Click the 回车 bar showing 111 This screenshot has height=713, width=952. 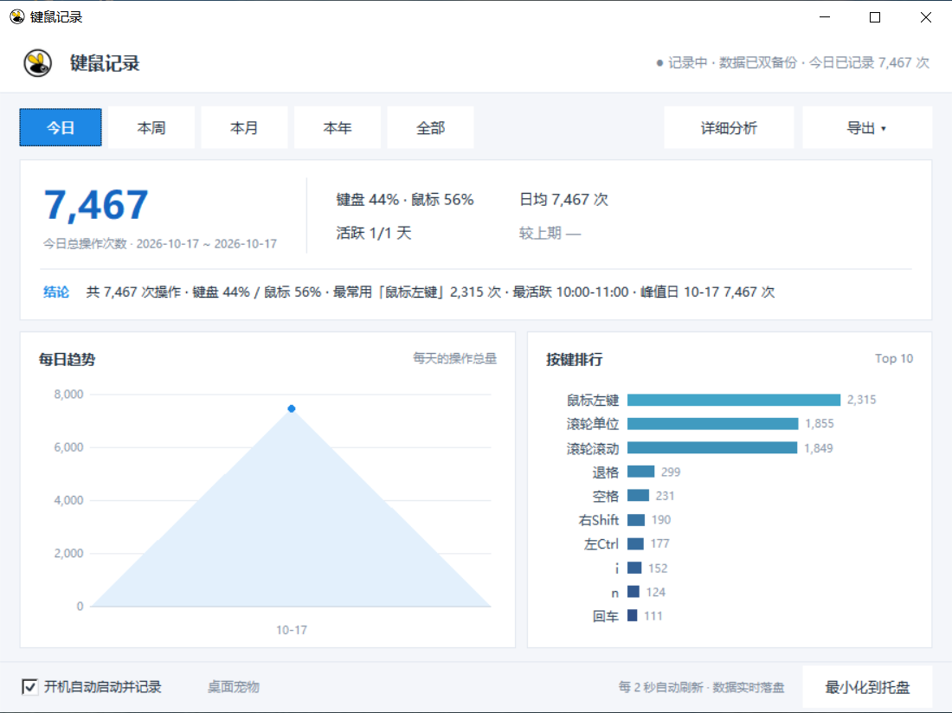632,616
